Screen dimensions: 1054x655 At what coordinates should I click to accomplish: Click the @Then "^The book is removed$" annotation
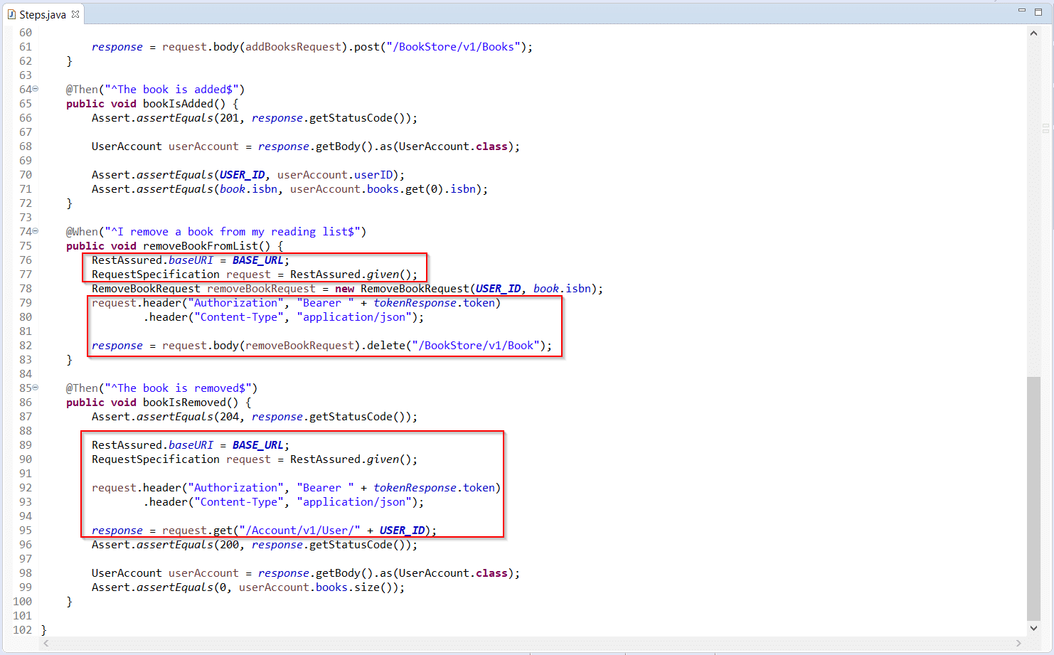click(161, 388)
